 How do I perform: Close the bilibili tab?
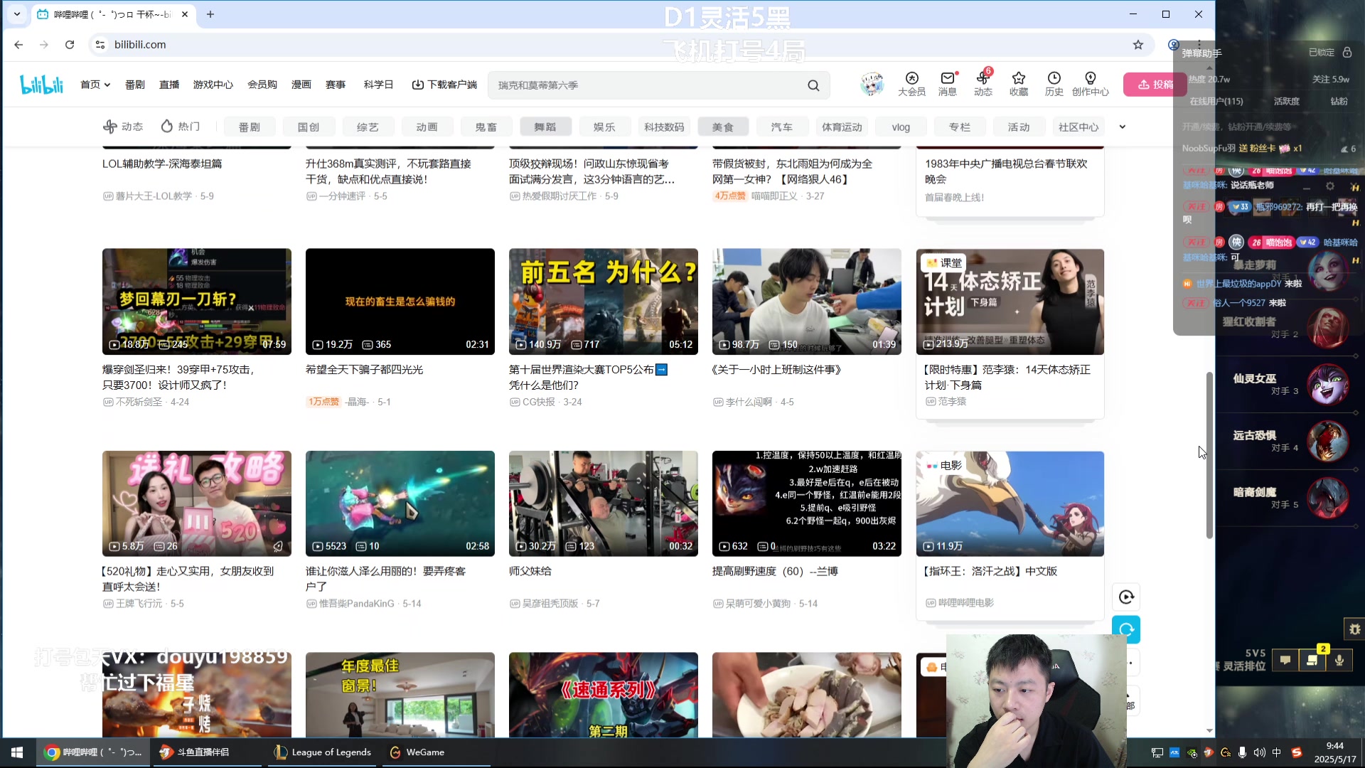[x=185, y=14]
